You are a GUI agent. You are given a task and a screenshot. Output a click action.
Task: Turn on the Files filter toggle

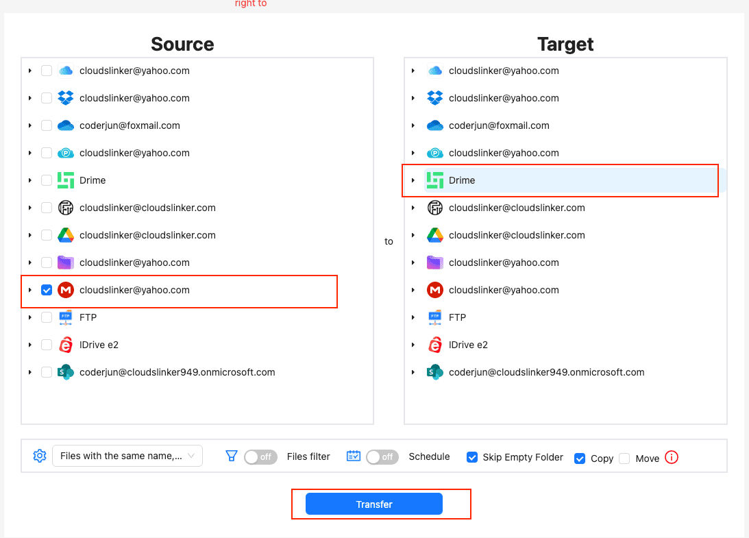tap(260, 457)
